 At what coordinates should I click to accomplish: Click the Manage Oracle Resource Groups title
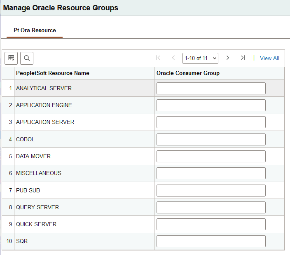pos(61,8)
